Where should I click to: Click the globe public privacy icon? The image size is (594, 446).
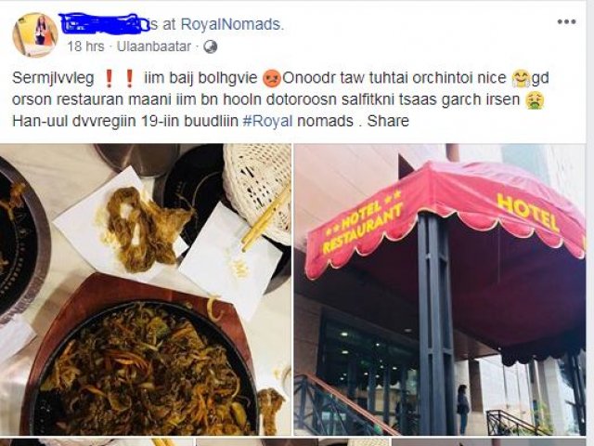click(x=211, y=46)
